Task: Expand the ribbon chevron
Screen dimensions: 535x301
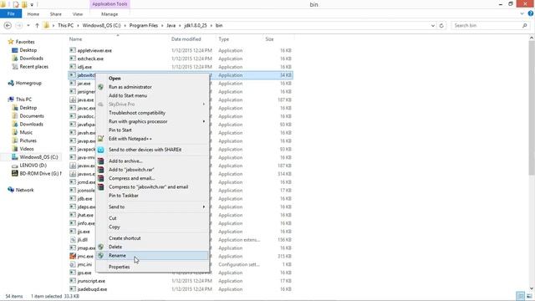Action: click(522, 13)
